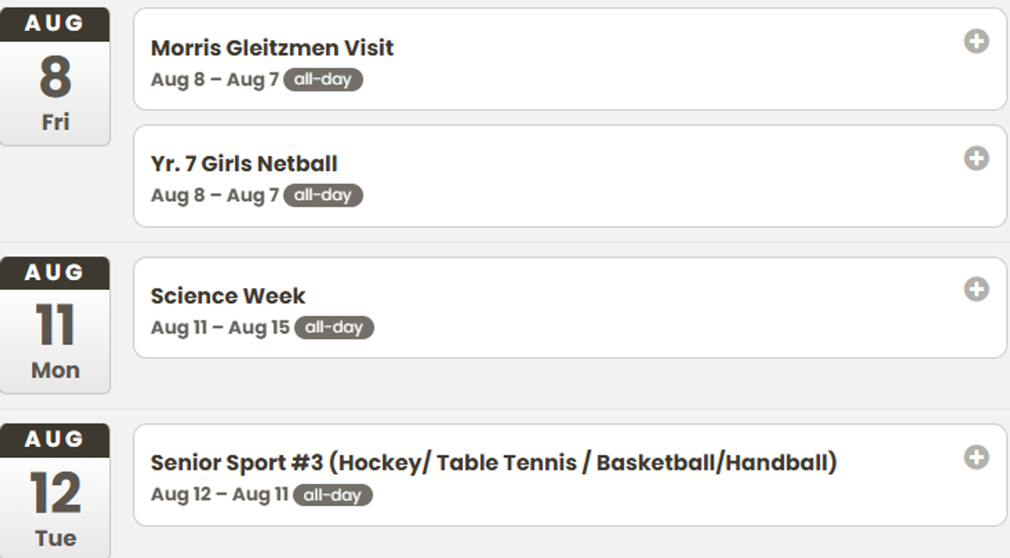Click the all-day tag on Yr. 7 Girls Netball
Screen dimensions: 1010x558
(323, 195)
